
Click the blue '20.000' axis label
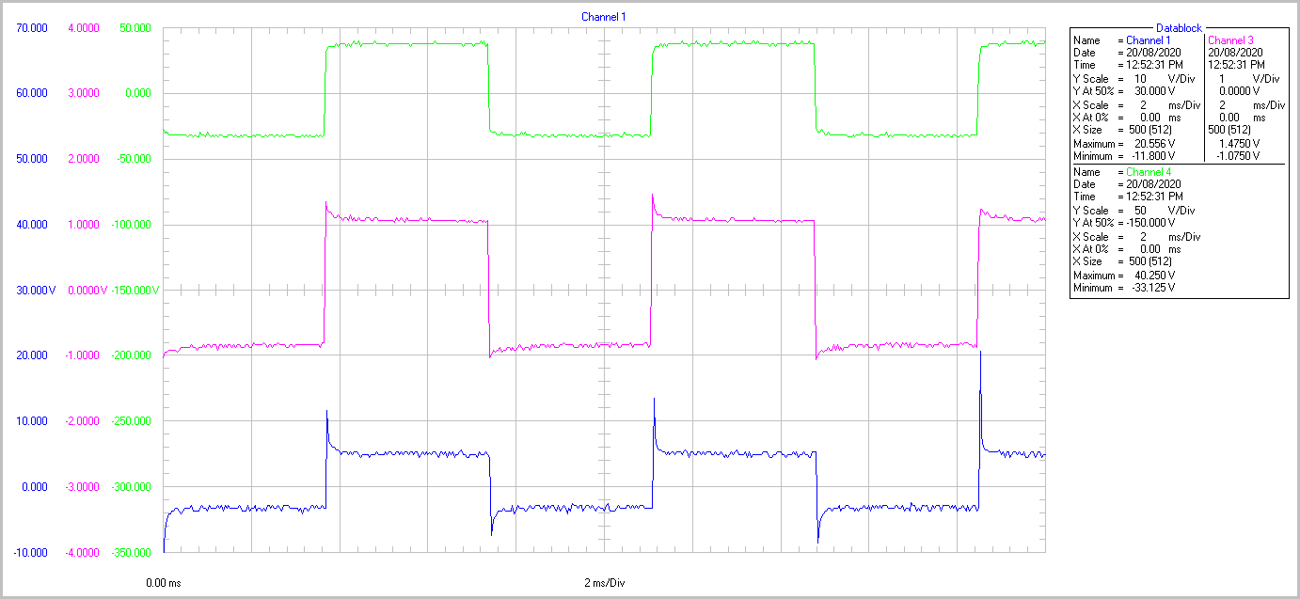point(31,355)
